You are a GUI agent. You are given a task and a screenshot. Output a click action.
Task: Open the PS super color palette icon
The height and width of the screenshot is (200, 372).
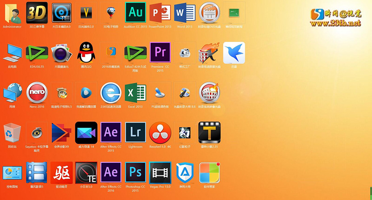coord(160,92)
